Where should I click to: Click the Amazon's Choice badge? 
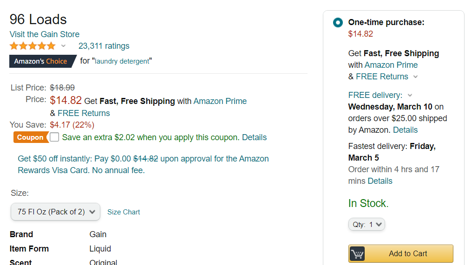click(42, 61)
